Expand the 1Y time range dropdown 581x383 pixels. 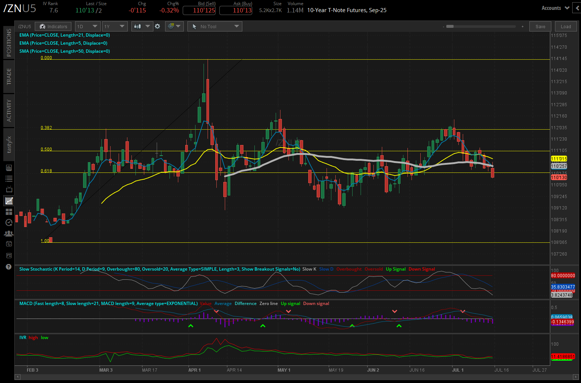coord(114,26)
